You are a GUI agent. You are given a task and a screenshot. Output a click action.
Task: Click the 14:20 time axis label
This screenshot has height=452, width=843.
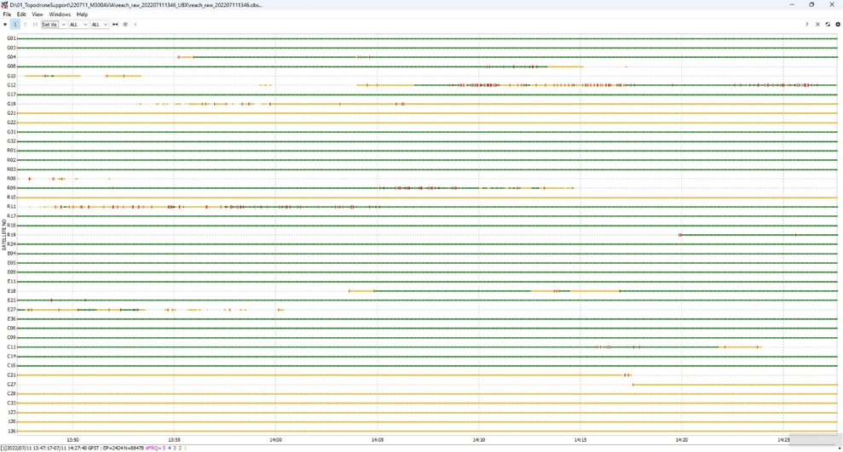click(682, 440)
